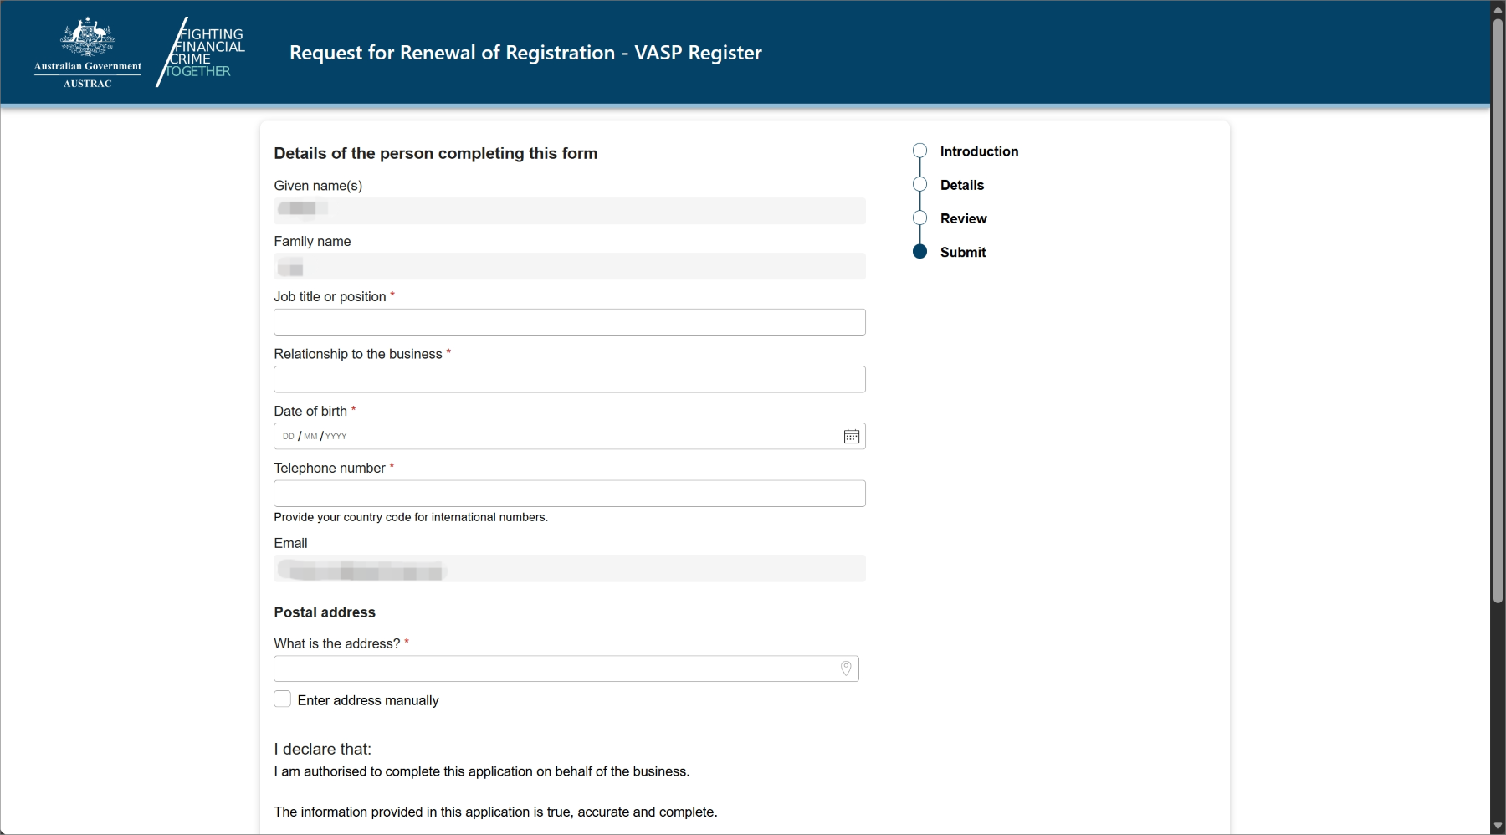The width and height of the screenshot is (1506, 835).
Task: Click the Details step circle
Action: [x=919, y=185]
